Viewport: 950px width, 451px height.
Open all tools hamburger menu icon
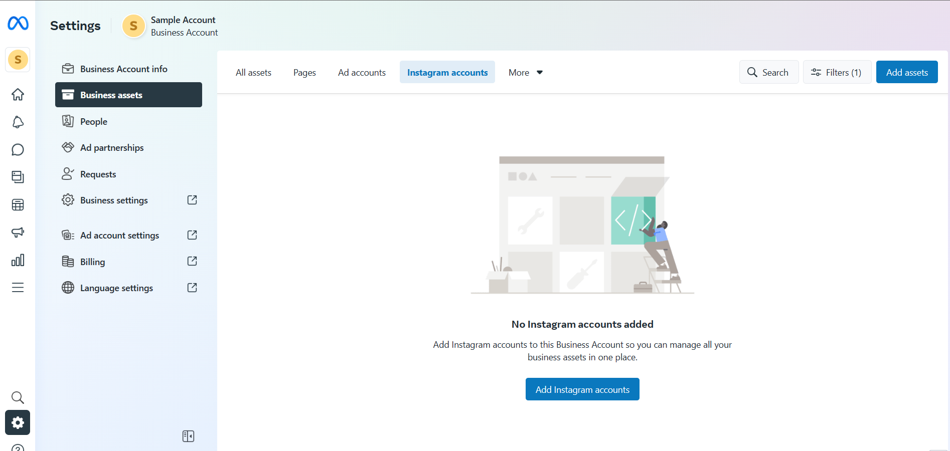18,288
